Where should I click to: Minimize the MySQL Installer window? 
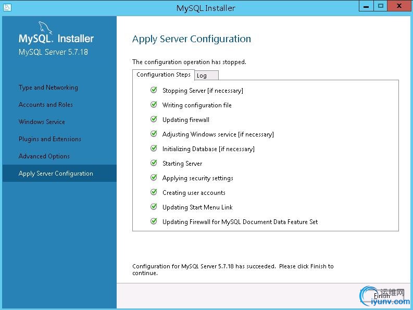[367, 6]
